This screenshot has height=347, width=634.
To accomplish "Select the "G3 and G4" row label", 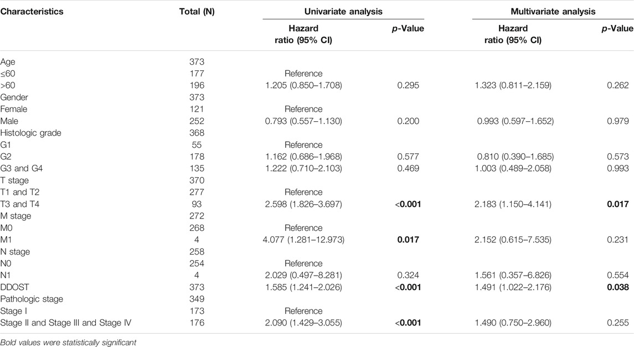I will pyautogui.click(x=22, y=169).
